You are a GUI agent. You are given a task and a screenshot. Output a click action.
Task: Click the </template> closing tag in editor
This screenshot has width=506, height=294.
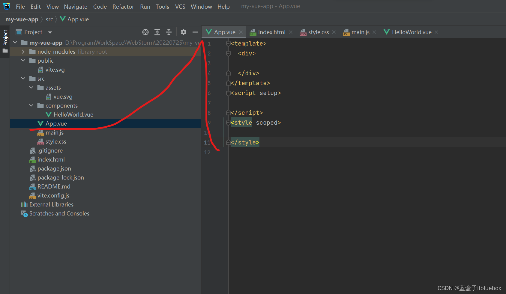250,83
